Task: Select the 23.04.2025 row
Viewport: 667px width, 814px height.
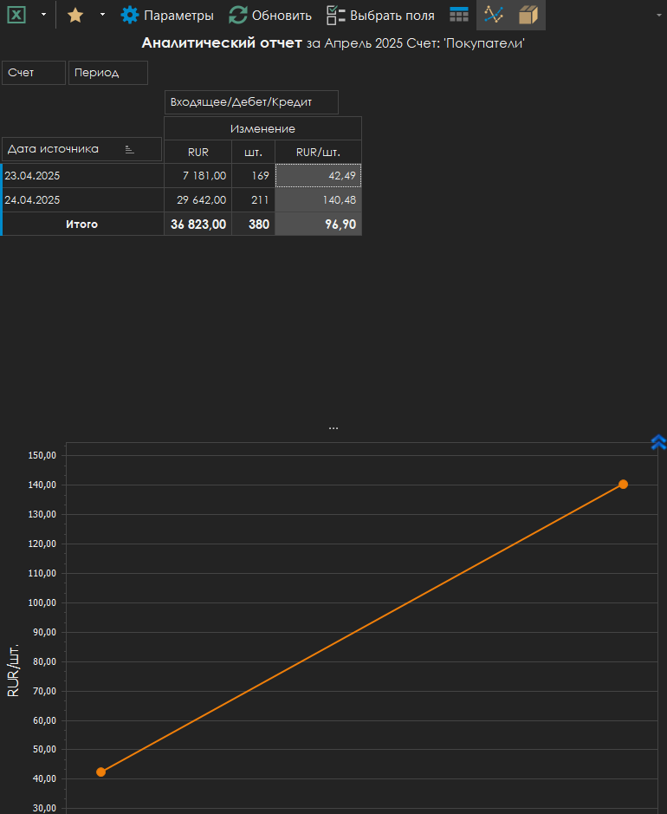Action: [x=82, y=176]
